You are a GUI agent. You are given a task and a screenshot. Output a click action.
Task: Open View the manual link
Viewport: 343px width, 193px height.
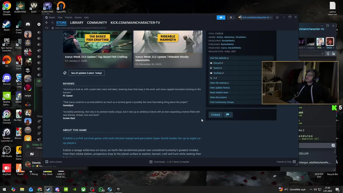pyautogui.click(x=219, y=83)
